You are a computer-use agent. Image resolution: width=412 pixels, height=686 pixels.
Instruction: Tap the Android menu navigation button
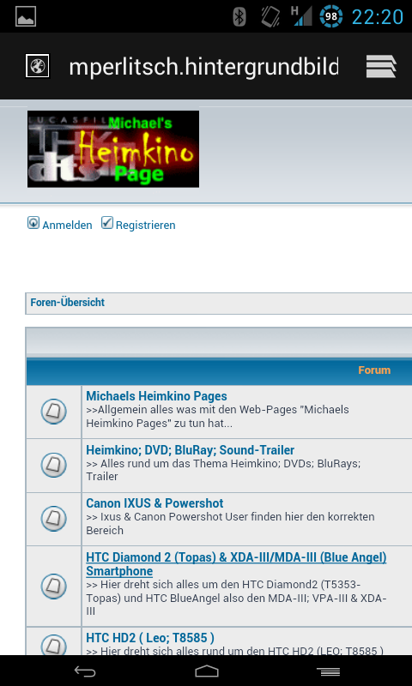tap(329, 671)
